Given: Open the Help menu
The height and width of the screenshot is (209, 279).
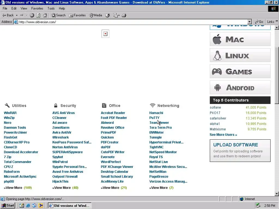Looking at the screenshot, I should click(62, 8).
